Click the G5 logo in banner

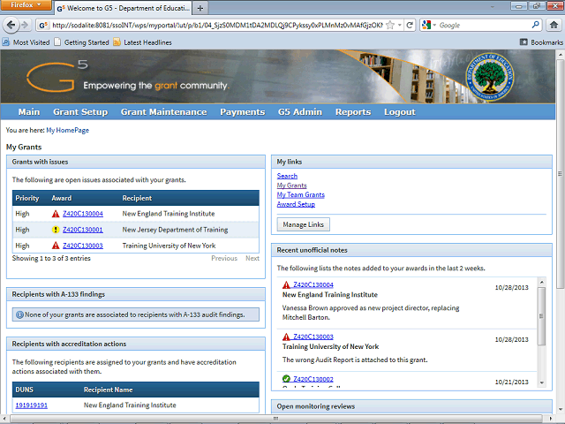tap(56, 76)
